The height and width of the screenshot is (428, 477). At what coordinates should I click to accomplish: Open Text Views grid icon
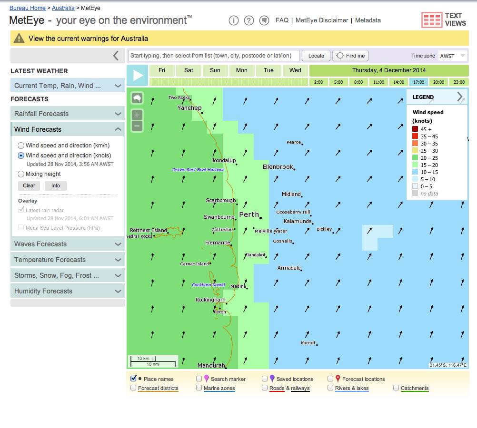[431, 20]
